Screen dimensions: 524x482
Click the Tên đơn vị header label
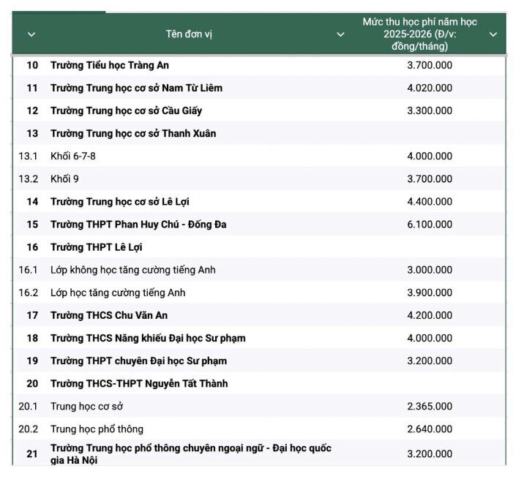click(x=189, y=34)
